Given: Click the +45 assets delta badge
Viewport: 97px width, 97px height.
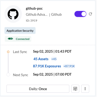Looking at the screenshot, I should pos(54,59).
